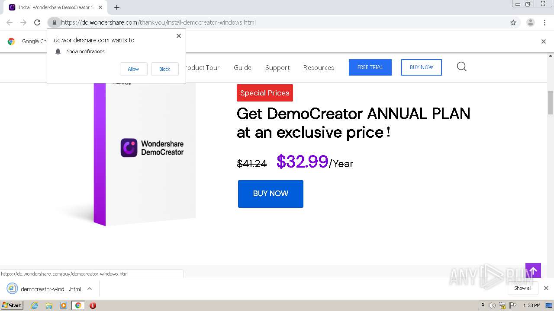Open the Support menu item
Screen dimensions: 554x311
click(x=277, y=68)
